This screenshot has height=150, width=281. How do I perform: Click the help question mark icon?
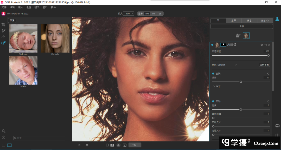(x=4, y=138)
